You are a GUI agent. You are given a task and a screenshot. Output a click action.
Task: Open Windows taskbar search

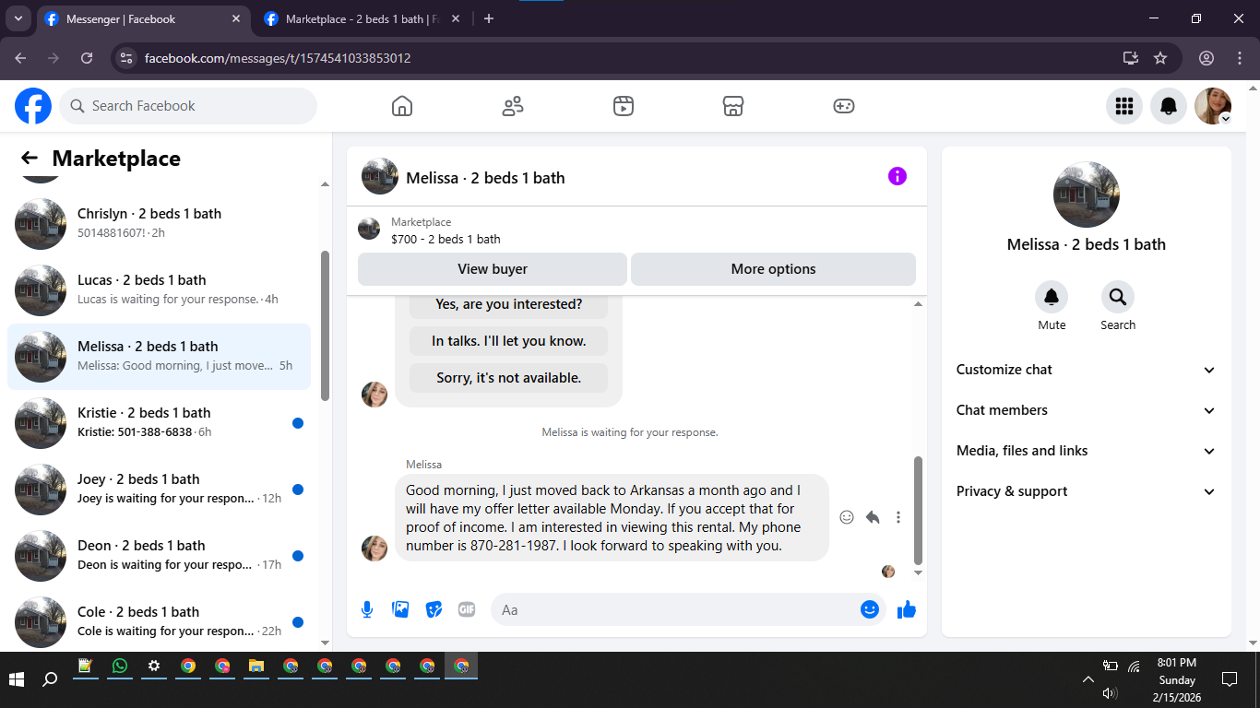point(51,679)
